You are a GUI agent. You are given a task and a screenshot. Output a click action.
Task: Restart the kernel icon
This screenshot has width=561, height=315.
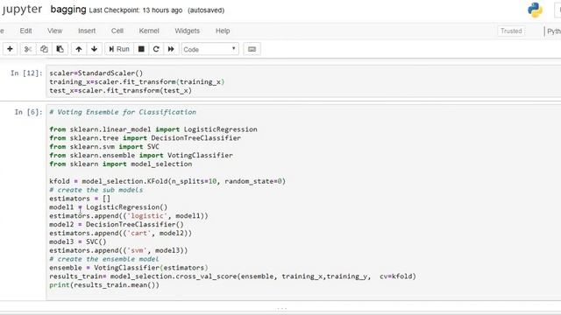coord(156,49)
